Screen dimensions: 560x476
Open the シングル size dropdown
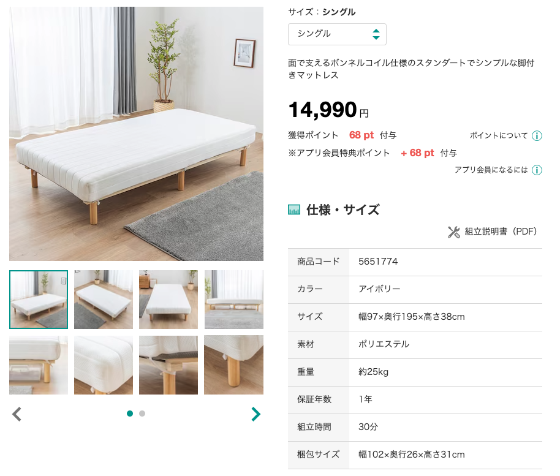click(337, 34)
